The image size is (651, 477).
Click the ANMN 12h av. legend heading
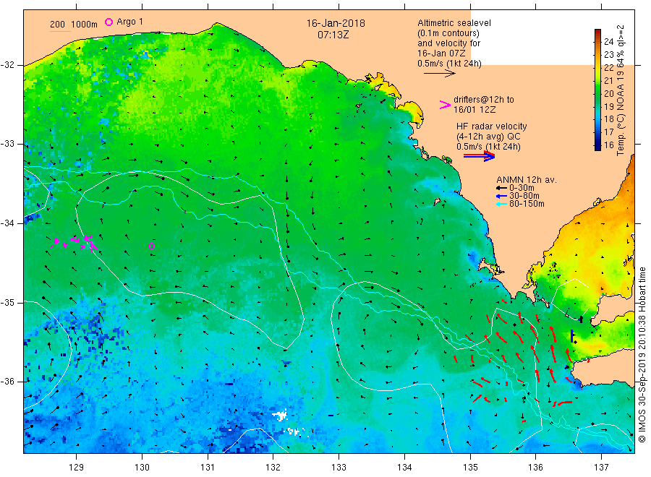527,180
